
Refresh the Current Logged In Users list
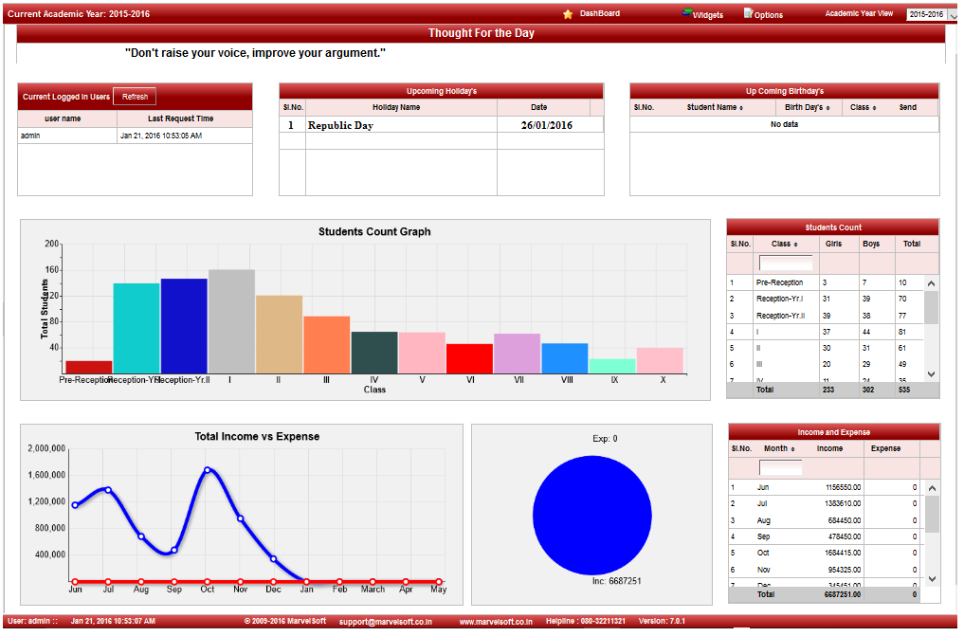[135, 97]
